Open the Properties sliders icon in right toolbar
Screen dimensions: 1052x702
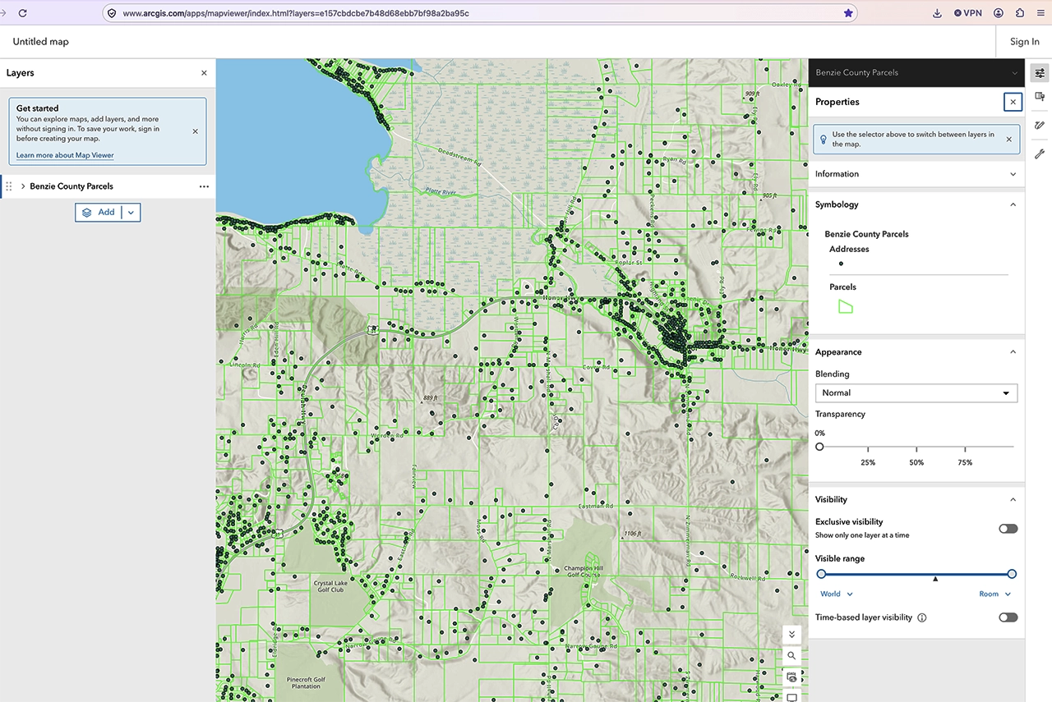(x=1040, y=73)
